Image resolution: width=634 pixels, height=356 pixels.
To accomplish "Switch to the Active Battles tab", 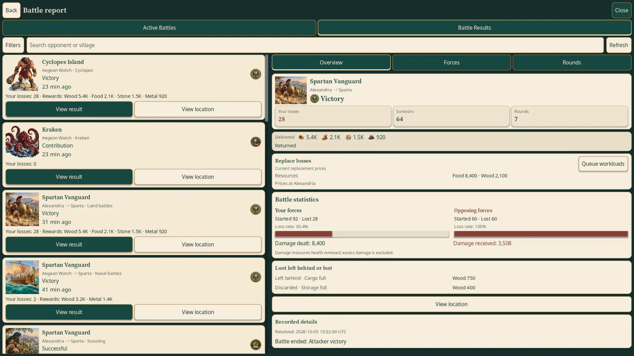I will point(159,28).
